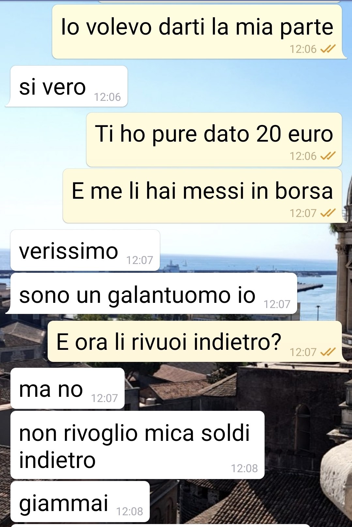Select the 'verissimo' message bubble
The height and width of the screenshot is (527, 352).
pyautogui.click(x=85, y=250)
